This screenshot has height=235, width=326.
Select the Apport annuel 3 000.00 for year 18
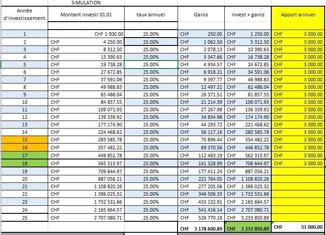pyautogui.click(x=298, y=163)
